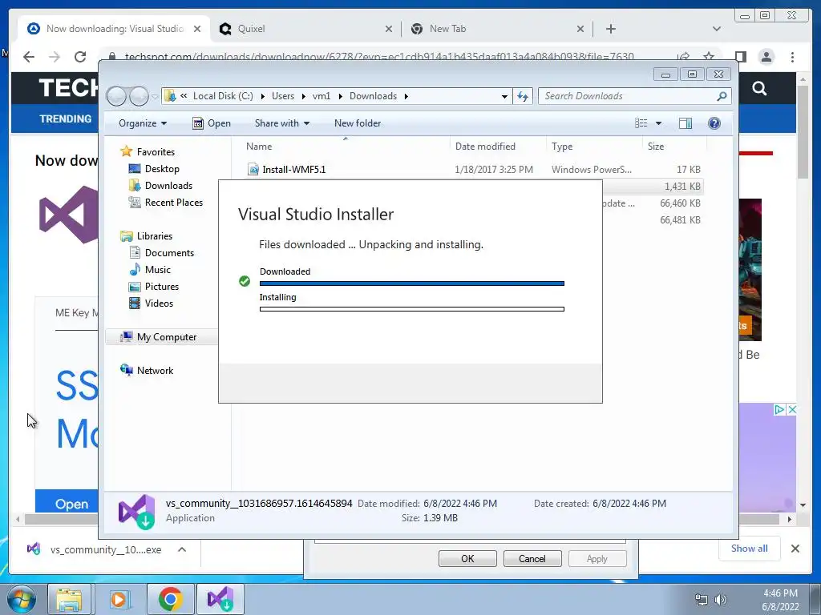Open the recent pages dropdown beside navigation buttons

[155, 97]
